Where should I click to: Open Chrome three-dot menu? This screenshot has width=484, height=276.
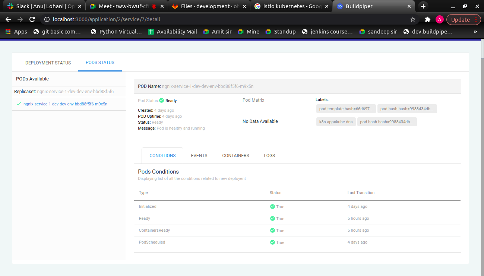[476, 19]
